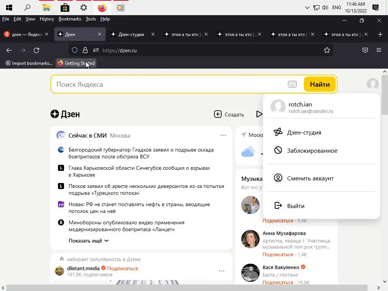Click the page's vertical scrollbar thumb
Viewport: 388px width, 291px height.
tap(385, 94)
